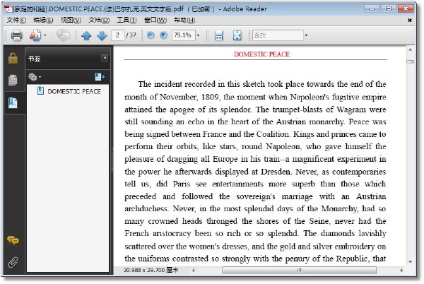
Task: Select the fit full page icon
Action: tap(237, 35)
